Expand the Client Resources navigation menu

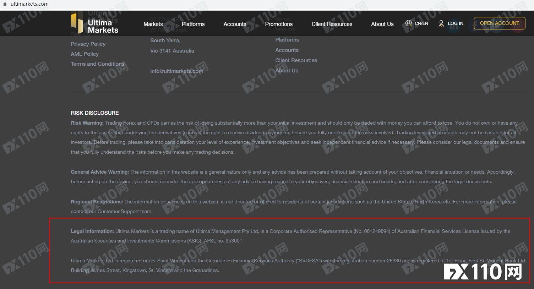[332, 24]
